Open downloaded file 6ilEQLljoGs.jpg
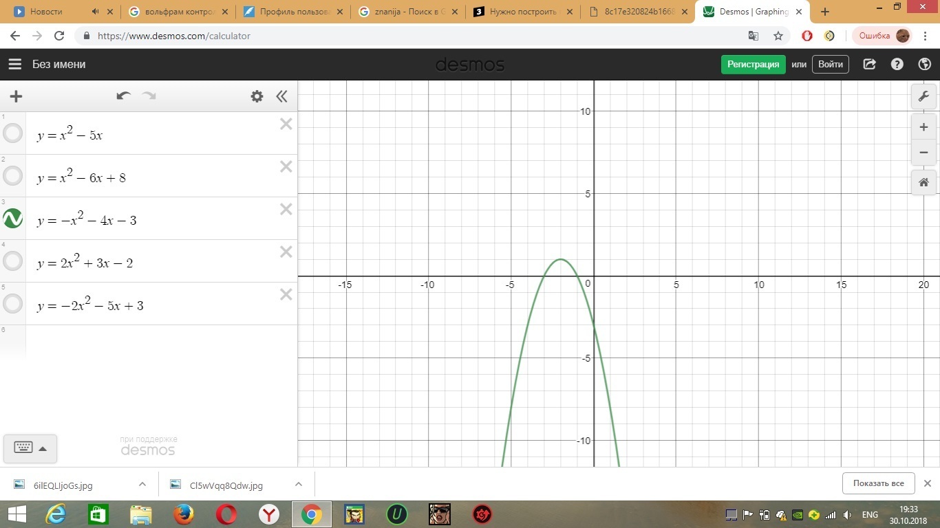 click(63, 485)
